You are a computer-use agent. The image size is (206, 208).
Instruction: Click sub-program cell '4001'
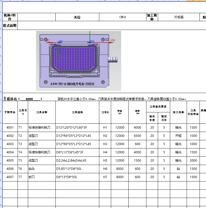[10, 128]
